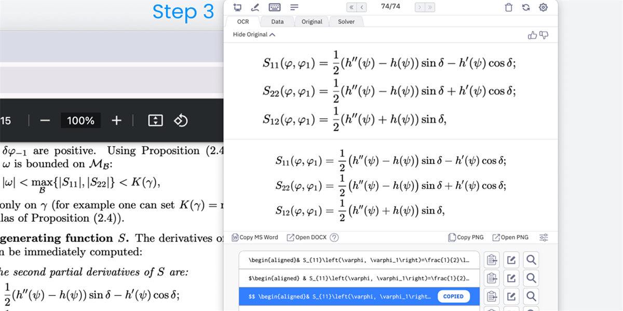
Task: Open the result as DOCX
Action: (306, 237)
